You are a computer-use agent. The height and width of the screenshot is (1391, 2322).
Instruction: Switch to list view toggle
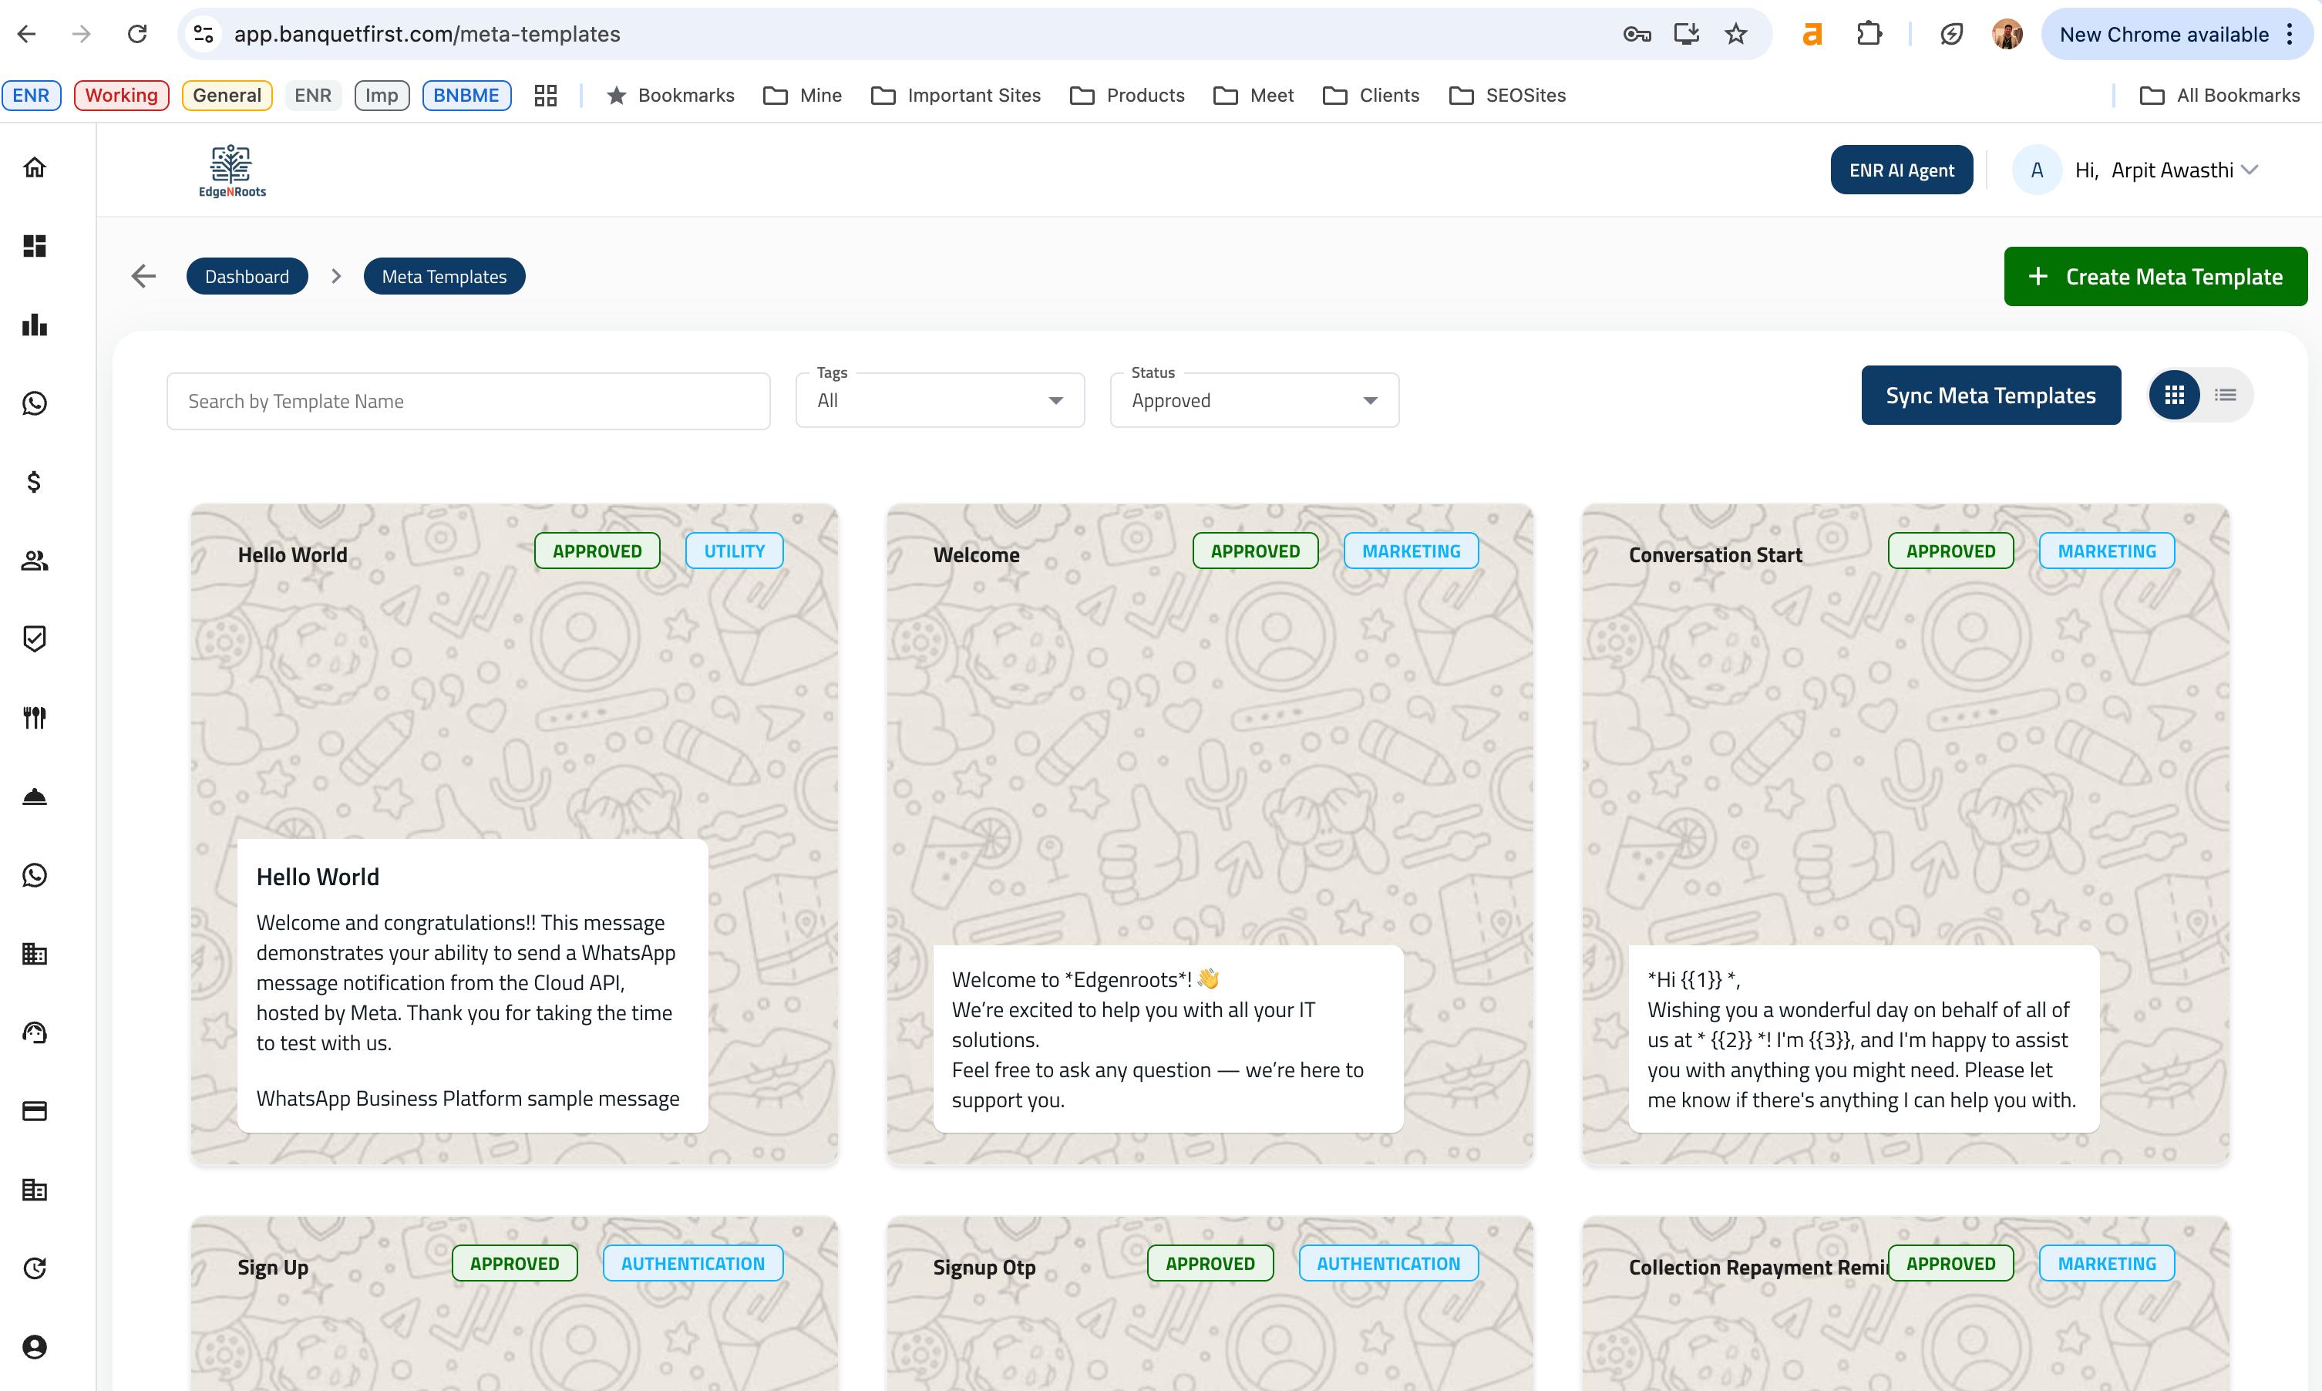pyautogui.click(x=2226, y=395)
